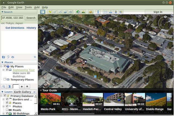Open the Add menu

[x=37, y=7]
